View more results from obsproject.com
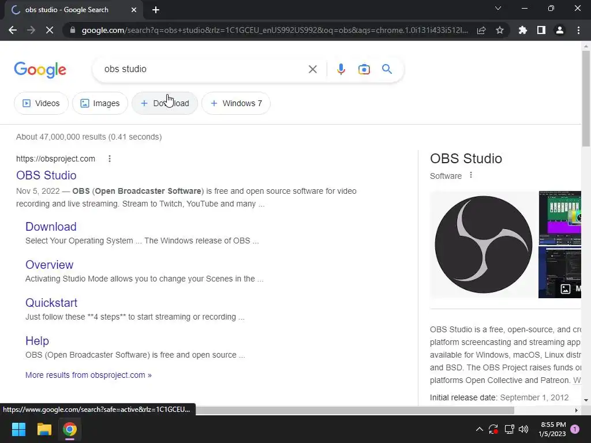 [x=88, y=375]
